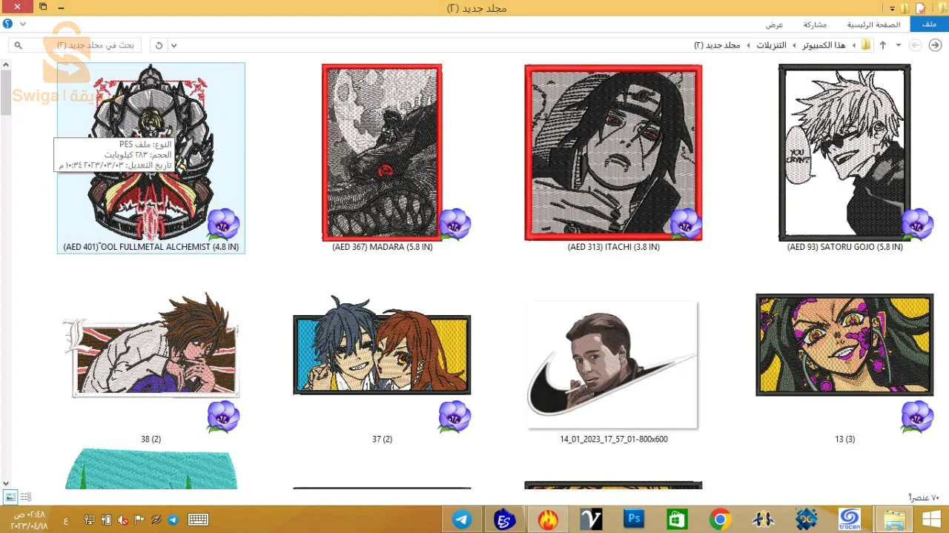The height and width of the screenshot is (533, 949).
Task: Expand the ribbon with the chevron
Action: 23,24
